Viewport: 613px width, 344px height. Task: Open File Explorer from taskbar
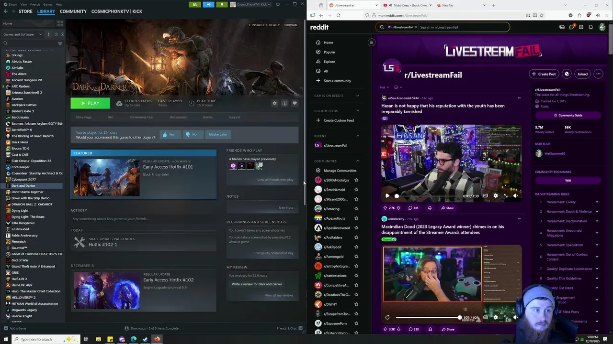(98, 339)
